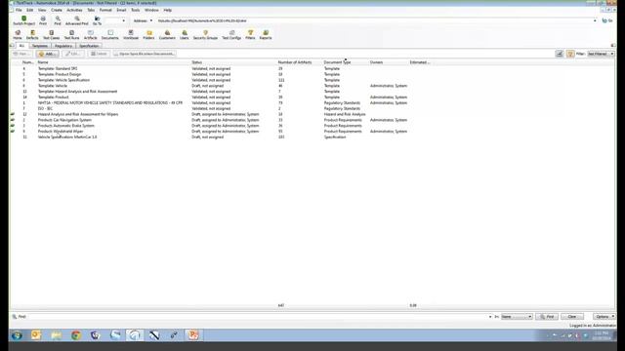This screenshot has height=351, width=625.
Task: Open the Advanced Find tool
Action: pos(76,20)
